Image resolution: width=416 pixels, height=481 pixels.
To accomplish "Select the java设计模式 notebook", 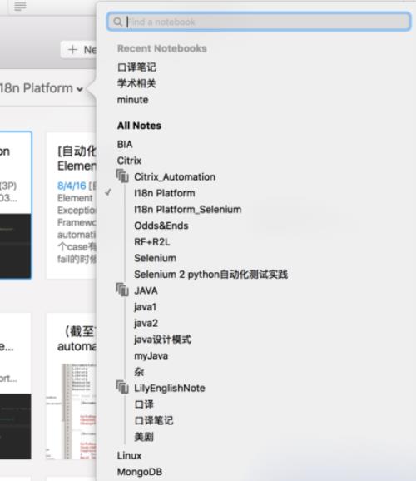I will 162,340.
